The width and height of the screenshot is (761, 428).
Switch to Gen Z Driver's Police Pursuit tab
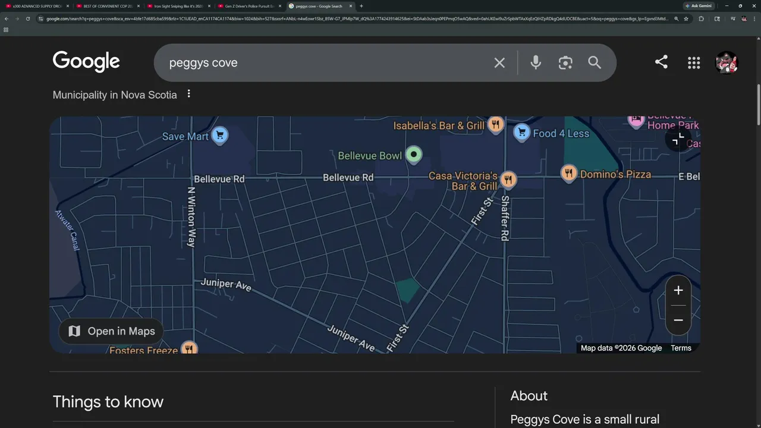pyautogui.click(x=249, y=6)
